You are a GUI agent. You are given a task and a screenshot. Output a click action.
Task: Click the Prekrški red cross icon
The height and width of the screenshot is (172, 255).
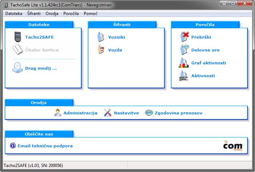coord(184,37)
